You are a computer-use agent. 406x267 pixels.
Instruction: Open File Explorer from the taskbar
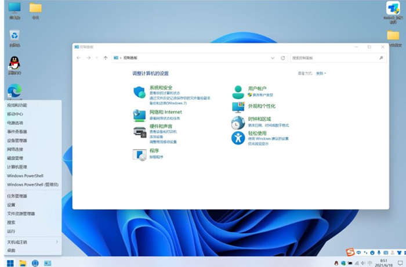[23, 263]
